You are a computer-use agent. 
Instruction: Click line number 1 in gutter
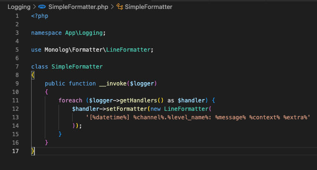[17, 15]
